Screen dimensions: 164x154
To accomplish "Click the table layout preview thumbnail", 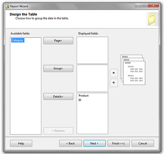I will click(133, 70).
